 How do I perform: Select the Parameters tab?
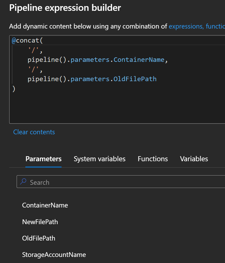[43, 159]
